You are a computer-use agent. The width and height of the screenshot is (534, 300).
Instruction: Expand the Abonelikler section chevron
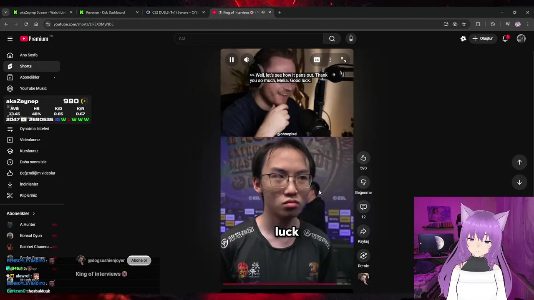pos(33,213)
